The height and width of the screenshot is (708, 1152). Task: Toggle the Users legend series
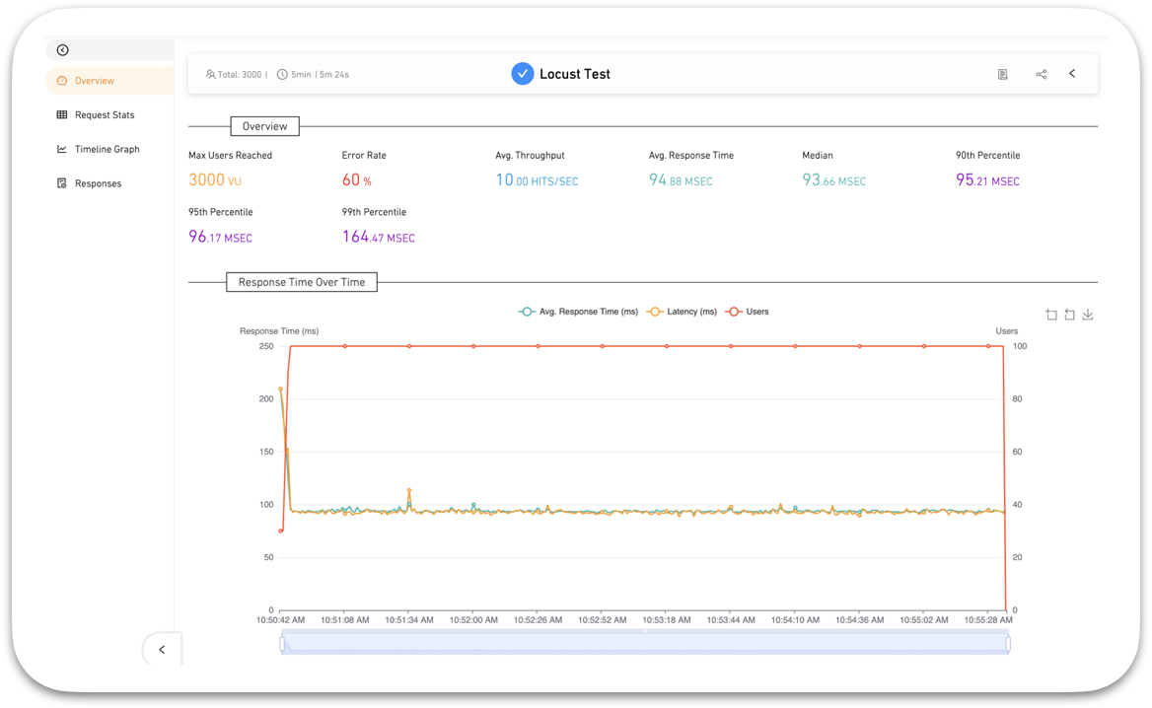(748, 312)
